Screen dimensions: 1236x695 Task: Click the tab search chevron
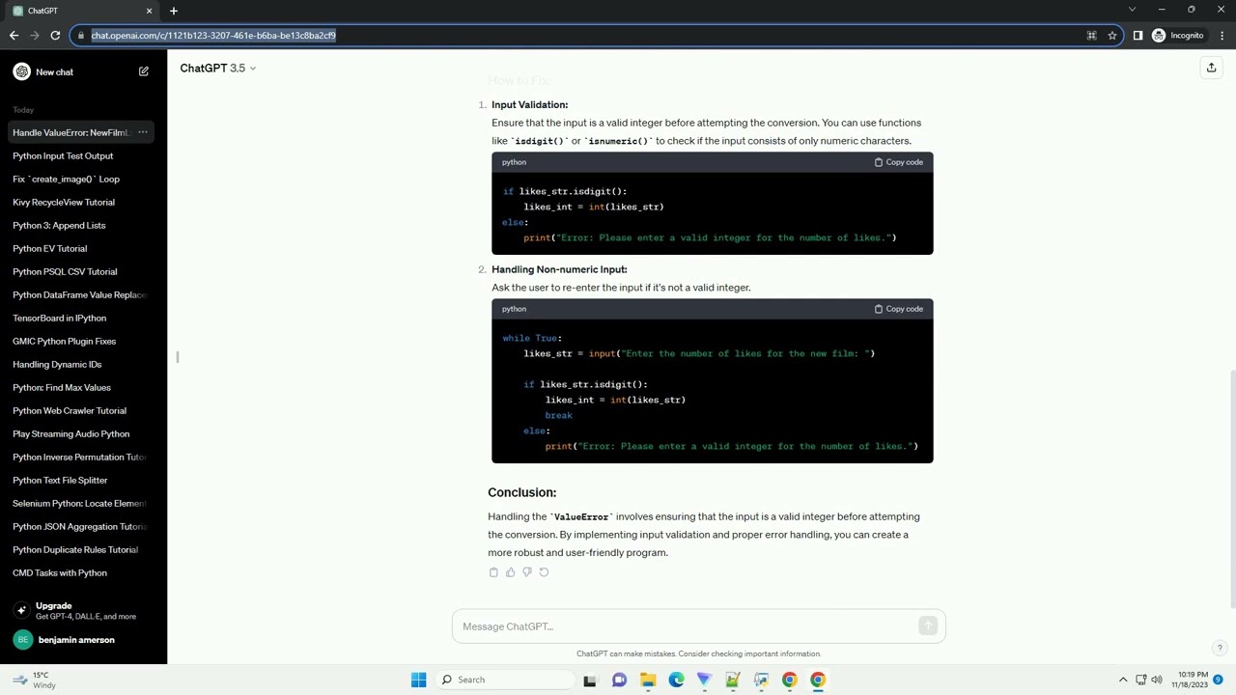coord(1132,10)
